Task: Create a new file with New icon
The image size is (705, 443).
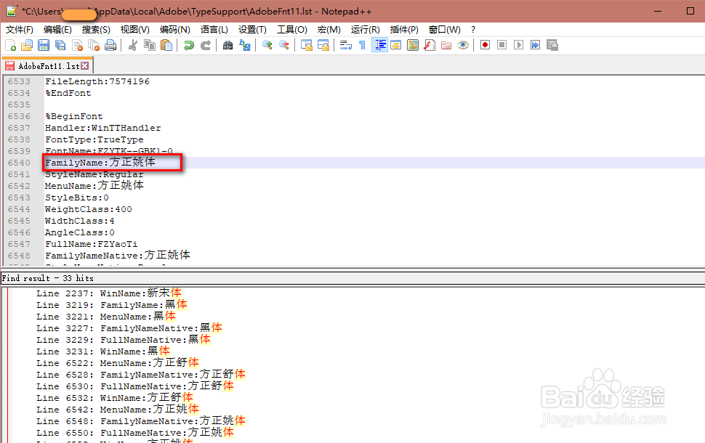Action: coord(10,45)
